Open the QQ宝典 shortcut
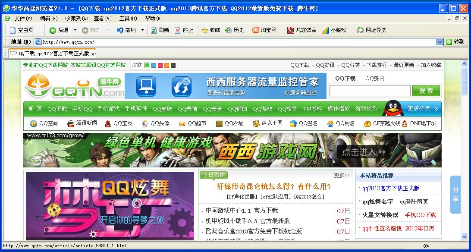Image resolution: width=471 pixels, height=252 pixels. coord(118,123)
